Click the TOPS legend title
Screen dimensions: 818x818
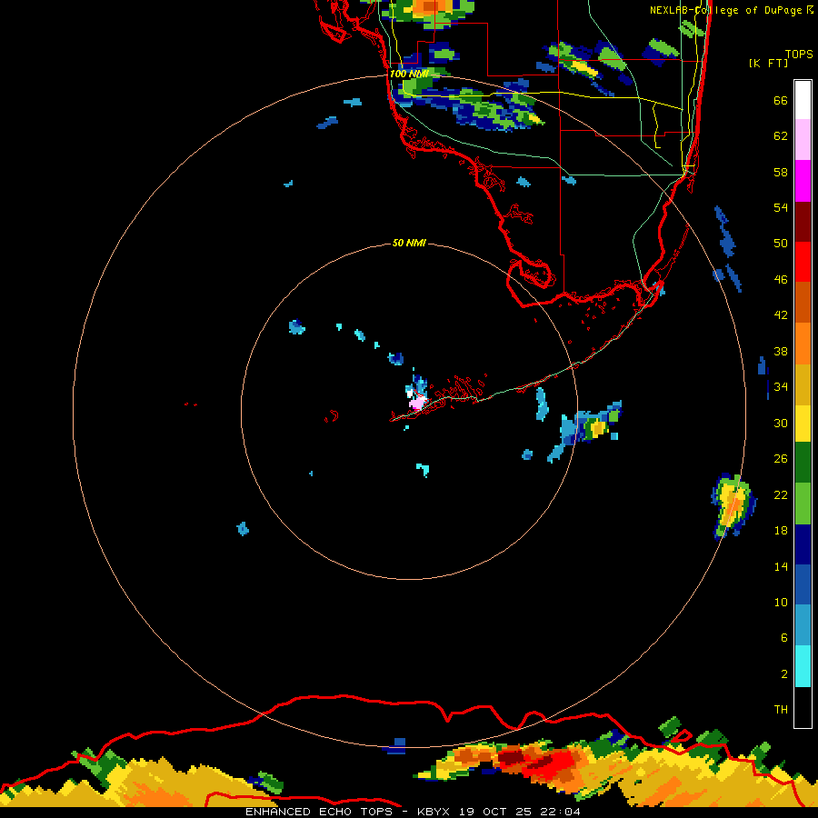tap(799, 55)
